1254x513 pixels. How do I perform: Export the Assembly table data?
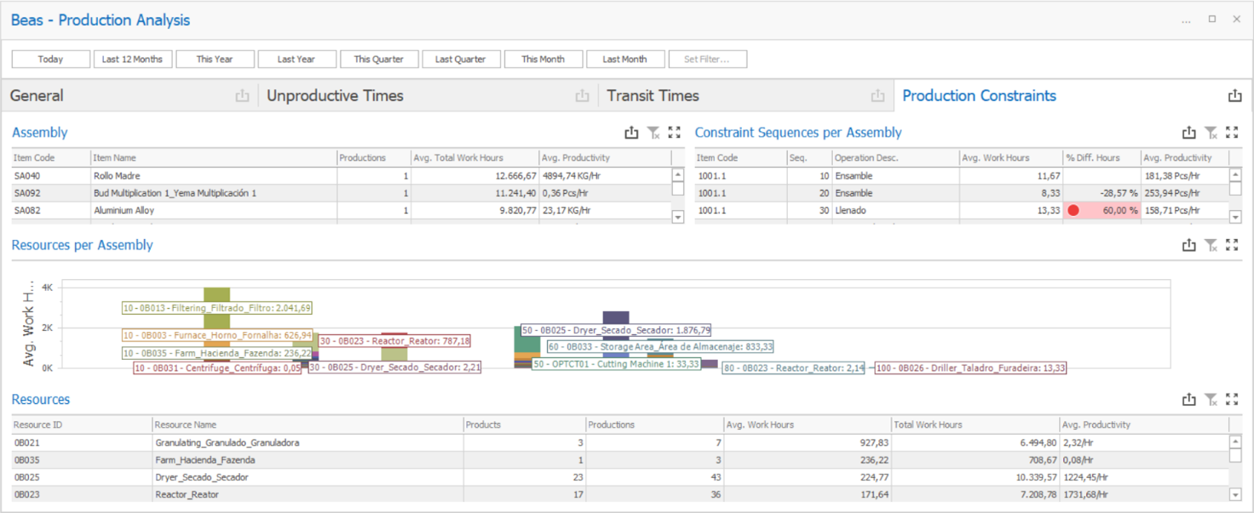tap(631, 133)
